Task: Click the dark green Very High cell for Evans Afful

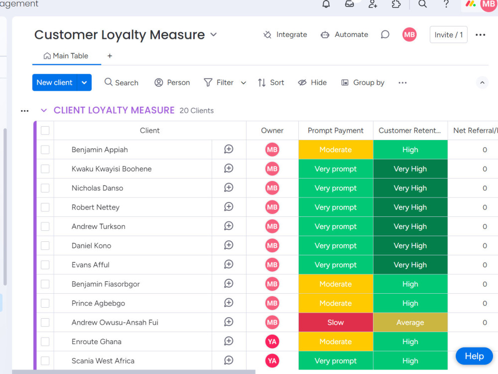Action: (410, 265)
